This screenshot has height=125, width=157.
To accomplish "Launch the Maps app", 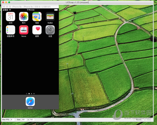I will click(37, 17).
